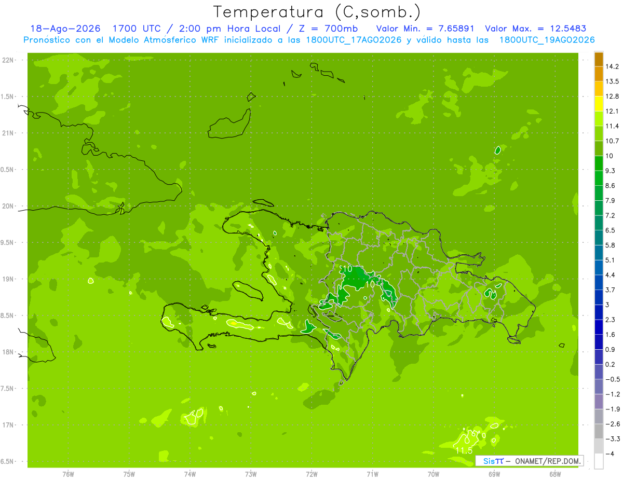Click the '0.9' colorbar value
This screenshot has height=481, width=623.
tap(611, 349)
